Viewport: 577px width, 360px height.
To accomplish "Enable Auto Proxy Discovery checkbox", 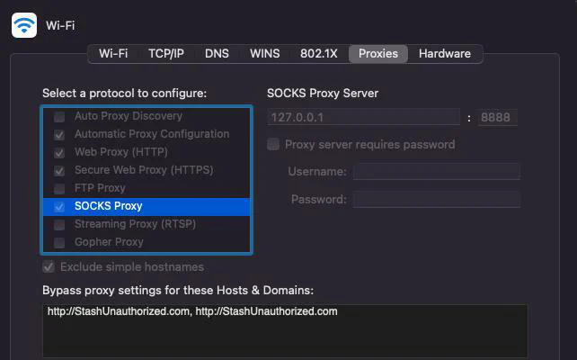I will point(59,116).
